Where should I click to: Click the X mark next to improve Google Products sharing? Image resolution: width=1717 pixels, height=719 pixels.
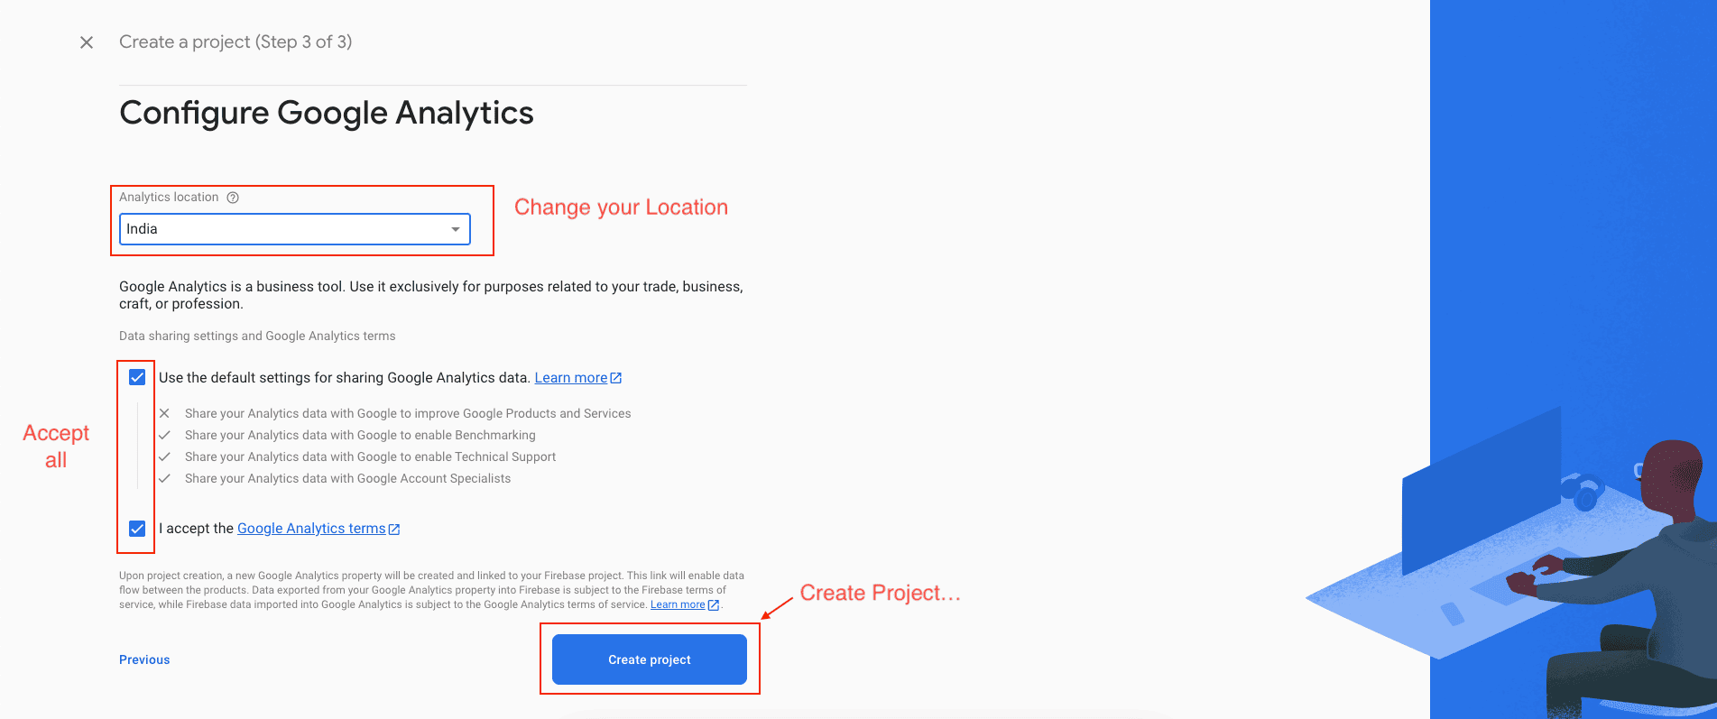click(x=164, y=413)
